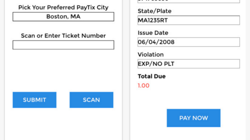This screenshot has height=140, width=250.
Task: Click the Issue Date label text
Action: [x=153, y=33]
